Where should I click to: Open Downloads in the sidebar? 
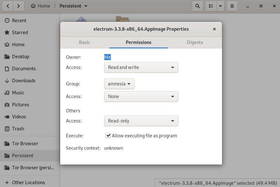[30, 81]
